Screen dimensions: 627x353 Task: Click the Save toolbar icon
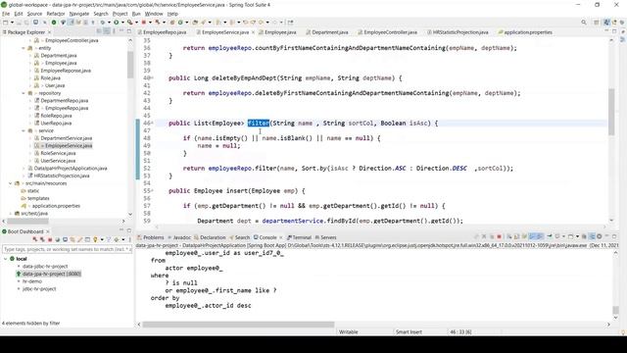coord(19,23)
